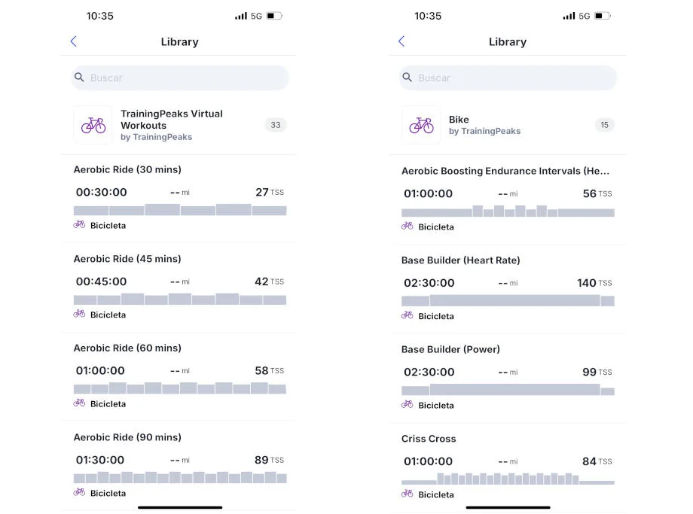Tap inside the left Buscar search field
This screenshot has height=514, width=693.
(179, 78)
